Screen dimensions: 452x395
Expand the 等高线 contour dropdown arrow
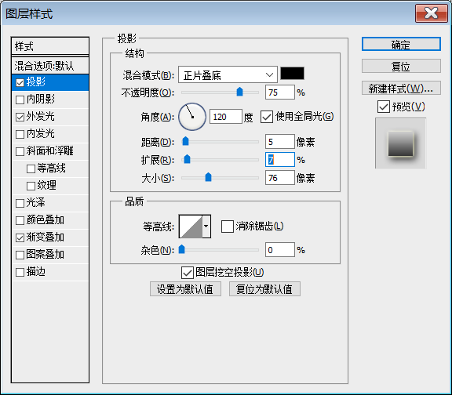pyautogui.click(x=206, y=226)
